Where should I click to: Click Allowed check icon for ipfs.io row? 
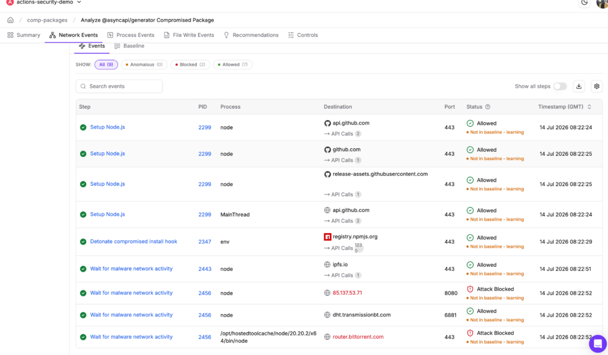[470, 265]
